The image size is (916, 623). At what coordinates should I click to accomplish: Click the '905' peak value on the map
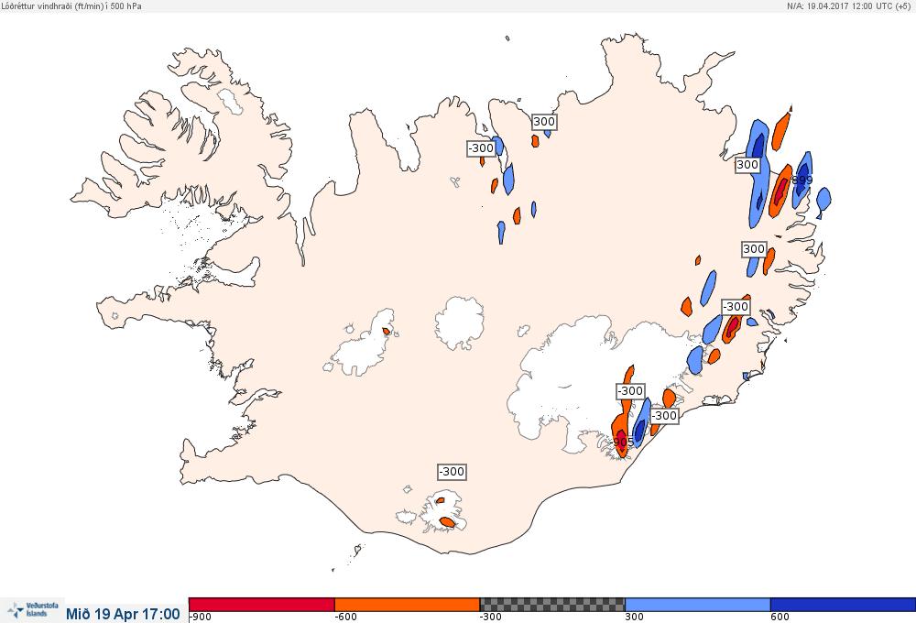[623, 442]
